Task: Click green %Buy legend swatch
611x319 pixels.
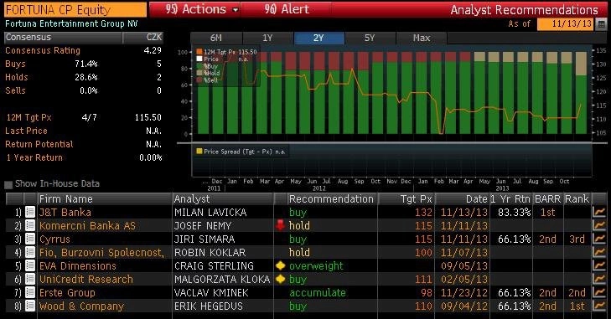Action: pyautogui.click(x=199, y=66)
